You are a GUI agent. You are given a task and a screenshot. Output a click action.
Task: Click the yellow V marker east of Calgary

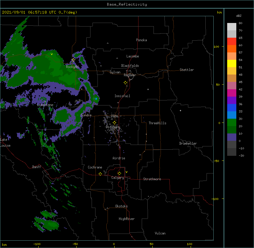[126, 172]
